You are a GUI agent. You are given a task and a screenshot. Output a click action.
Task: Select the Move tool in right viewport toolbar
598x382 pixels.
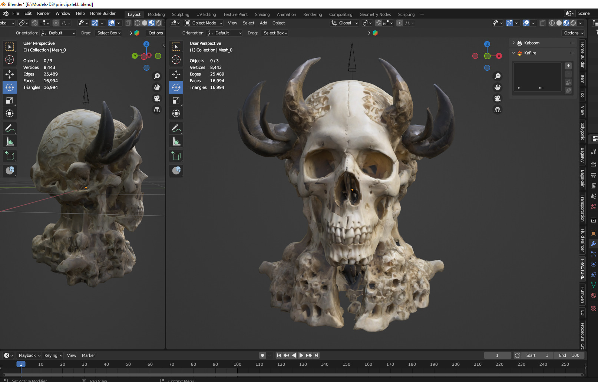coord(176,74)
